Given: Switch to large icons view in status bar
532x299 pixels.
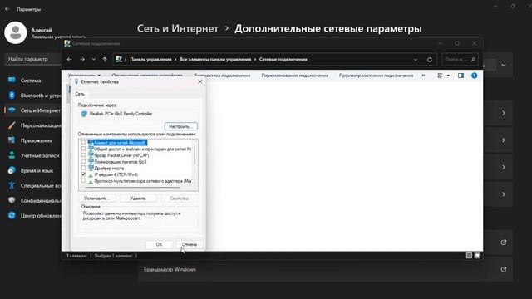Looking at the screenshot, I should coord(477,256).
